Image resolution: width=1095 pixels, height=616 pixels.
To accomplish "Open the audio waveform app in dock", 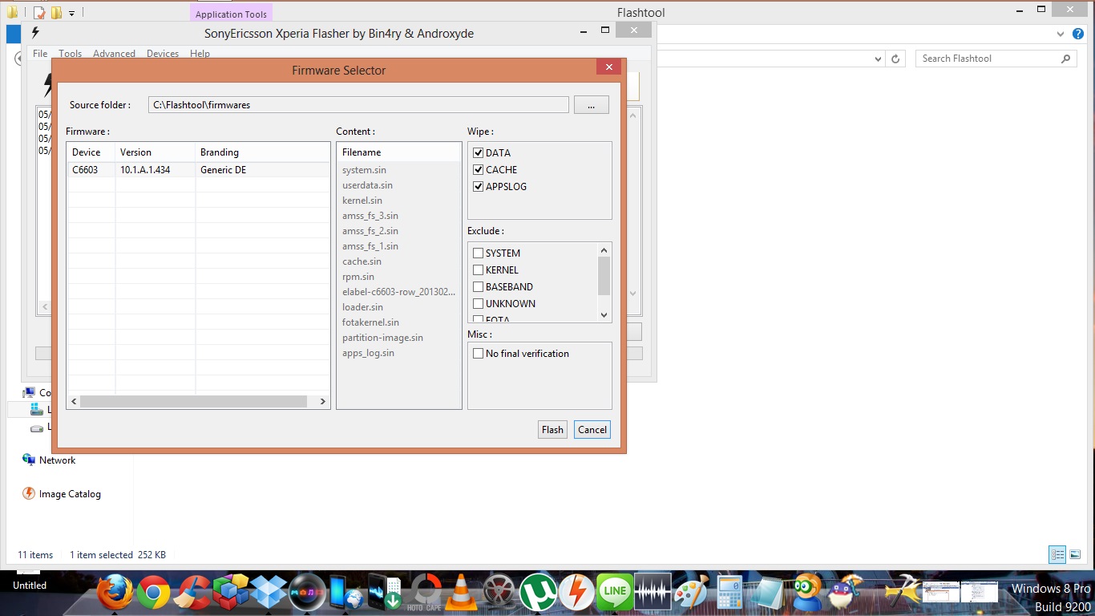I will click(653, 593).
